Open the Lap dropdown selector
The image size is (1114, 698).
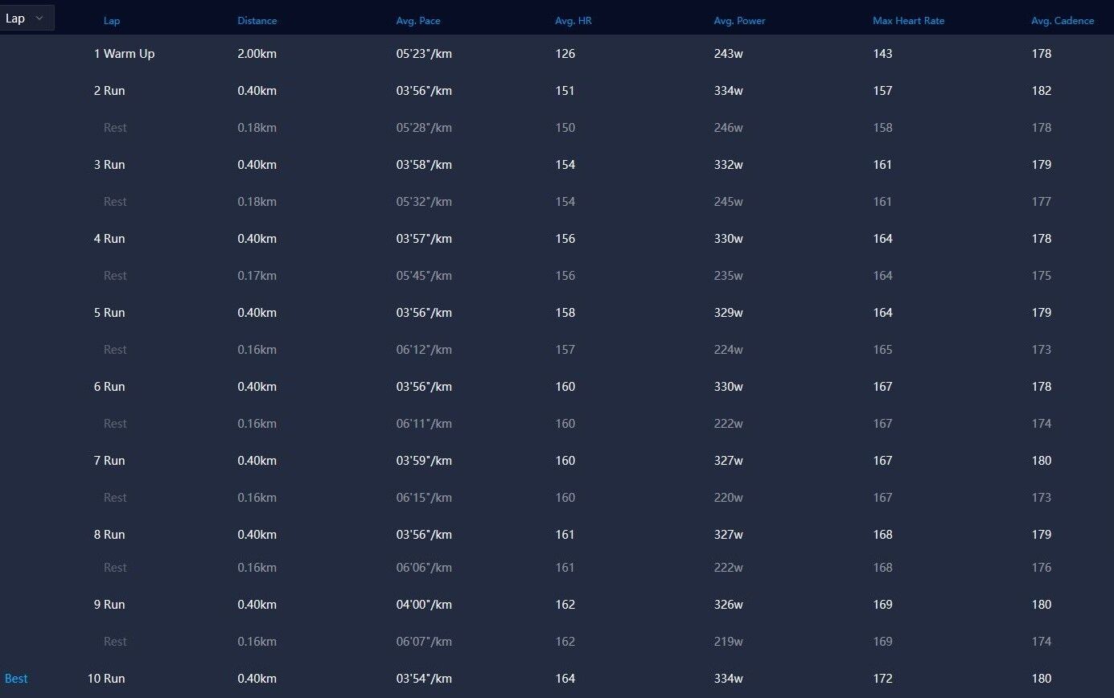coord(27,18)
